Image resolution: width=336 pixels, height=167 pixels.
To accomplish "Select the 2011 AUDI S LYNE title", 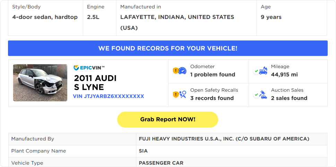I will click(95, 82).
